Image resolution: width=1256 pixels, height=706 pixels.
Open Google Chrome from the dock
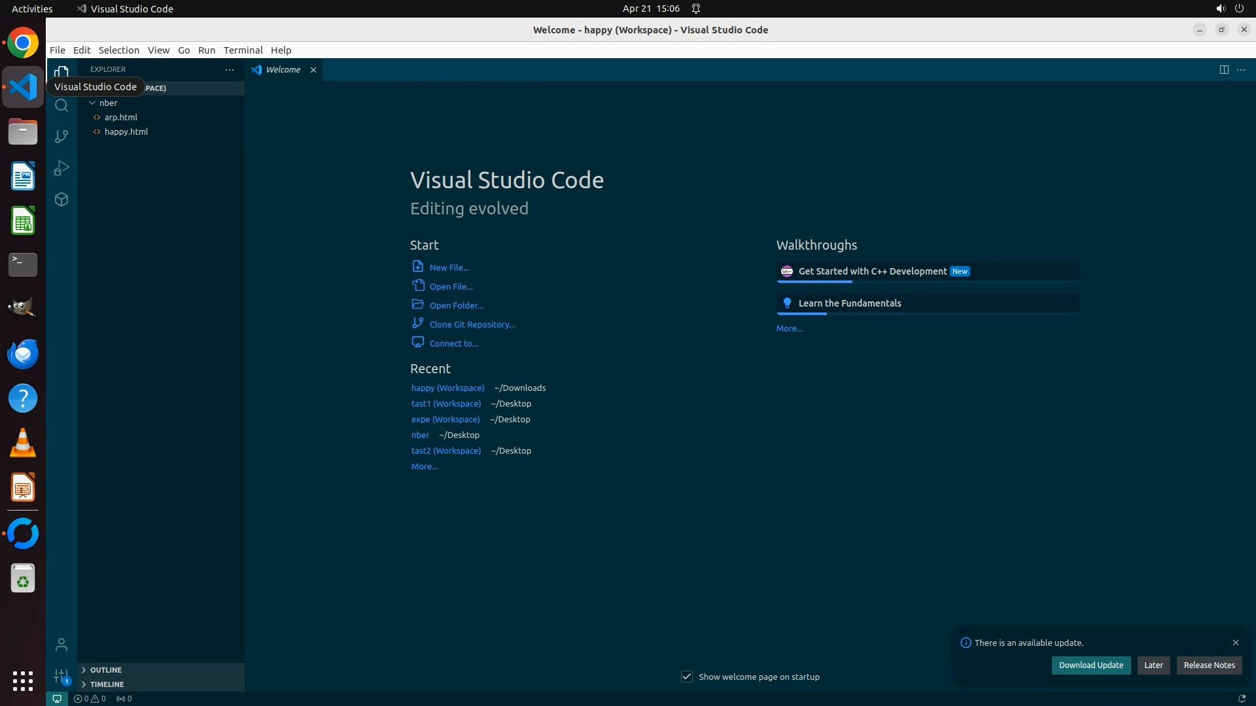(x=23, y=43)
